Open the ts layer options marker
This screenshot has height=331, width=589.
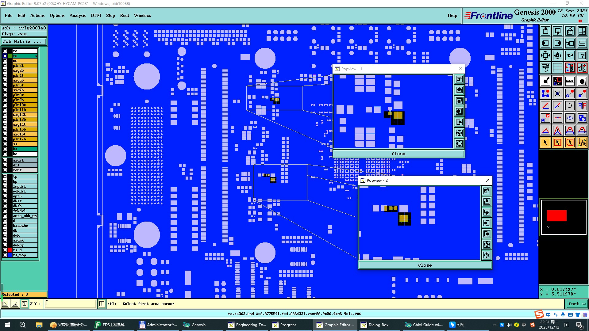click(36, 56)
